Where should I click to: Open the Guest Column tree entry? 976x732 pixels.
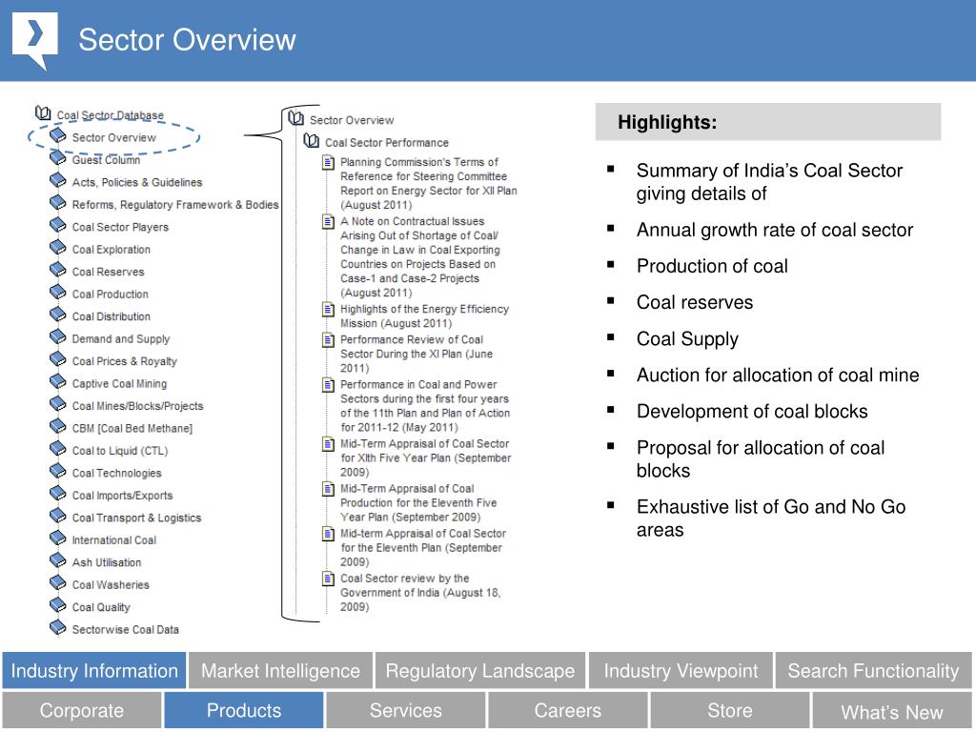pyautogui.click(x=106, y=160)
